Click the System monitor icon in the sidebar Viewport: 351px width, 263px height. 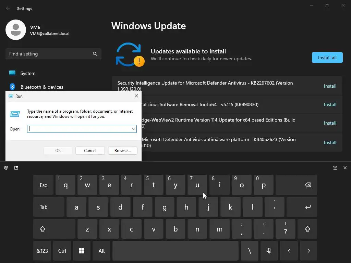point(12,73)
